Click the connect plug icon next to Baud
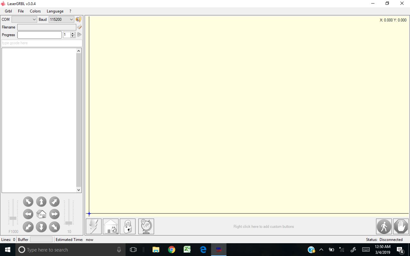410x256 pixels. 78,20
